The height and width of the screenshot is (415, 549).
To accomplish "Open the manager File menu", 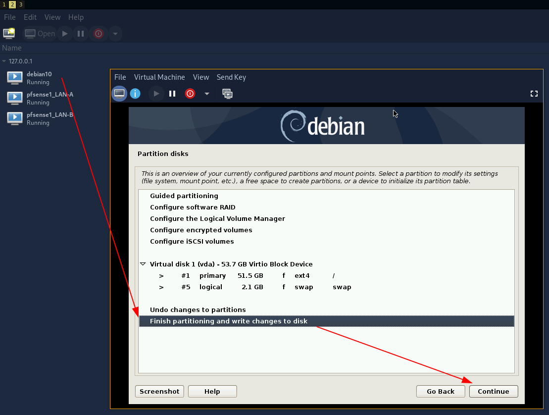I will (9, 17).
